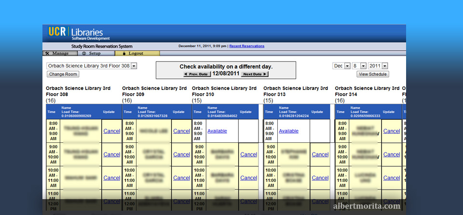Cancel room 308 reservation at 8:00 AM
The width and height of the screenshot is (463, 215).
(x=111, y=131)
